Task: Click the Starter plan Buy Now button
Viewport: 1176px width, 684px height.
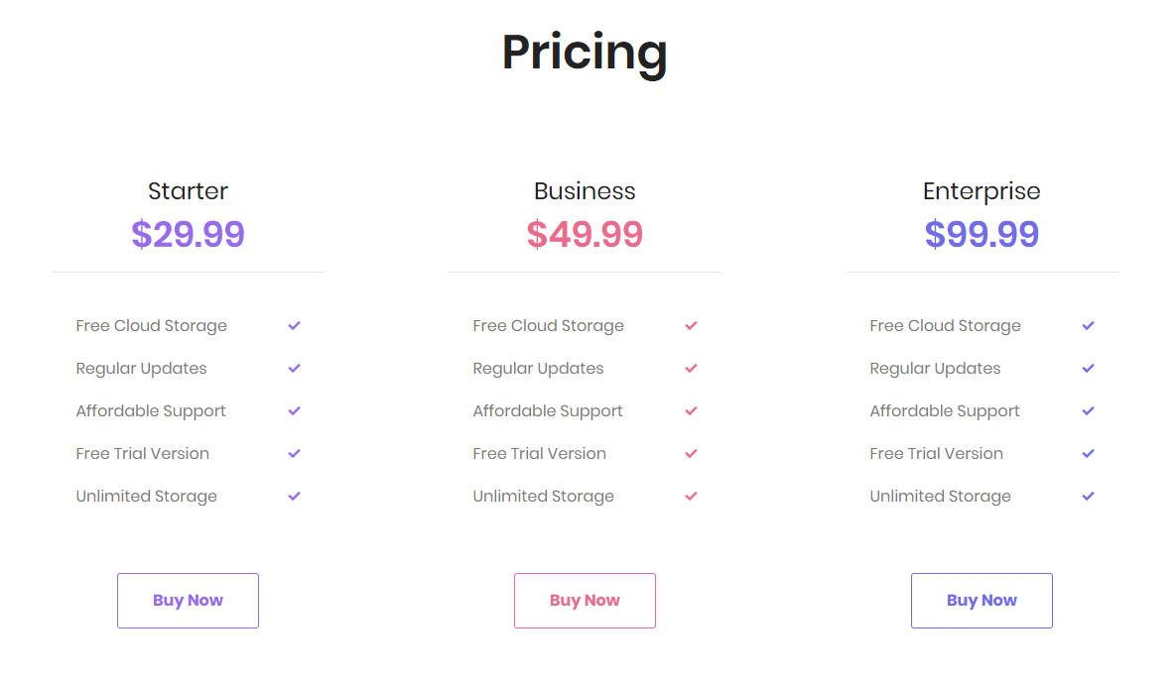Action: click(x=188, y=600)
